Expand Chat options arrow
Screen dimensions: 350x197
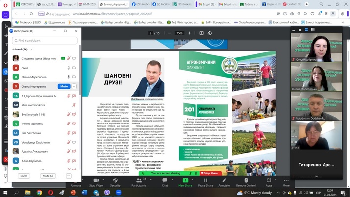tap(172, 179)
